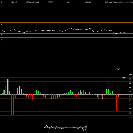This screenshot has height=133, width=133.
Task: Click the 100 label on the RSI axis
Action: tap(2, 24)
